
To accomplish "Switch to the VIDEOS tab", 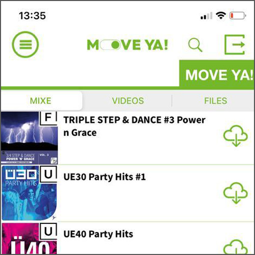I will [x=128, y=100].
